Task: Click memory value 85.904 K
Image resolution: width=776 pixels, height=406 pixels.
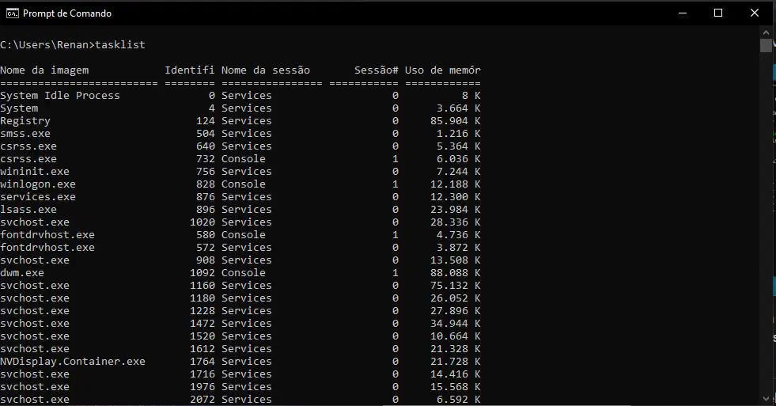Action: pyautogui.click(x=456, y=121)
